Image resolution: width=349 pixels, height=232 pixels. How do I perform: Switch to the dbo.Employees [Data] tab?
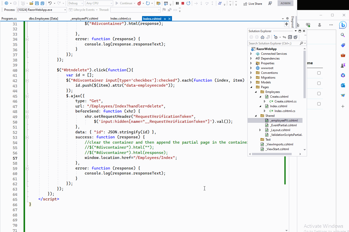43,19
